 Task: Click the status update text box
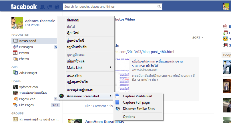coord(164,28)
